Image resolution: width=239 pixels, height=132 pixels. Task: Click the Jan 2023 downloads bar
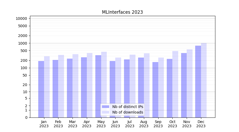(x=47, y=87)
